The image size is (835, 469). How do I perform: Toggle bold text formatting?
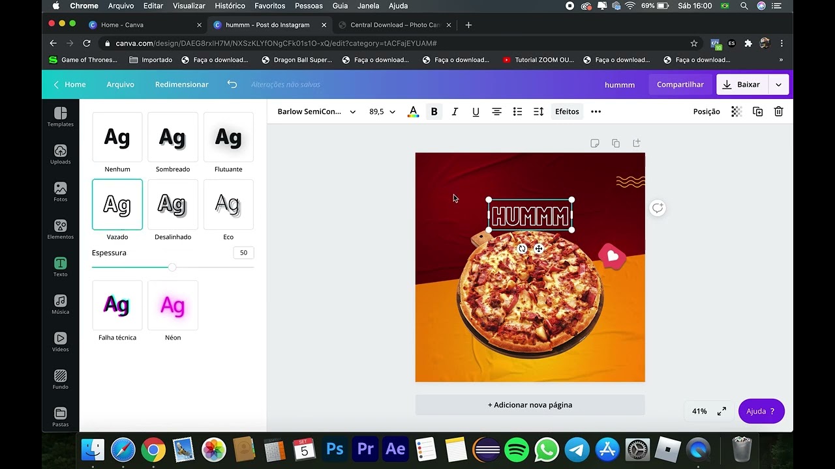click(434, 111)
